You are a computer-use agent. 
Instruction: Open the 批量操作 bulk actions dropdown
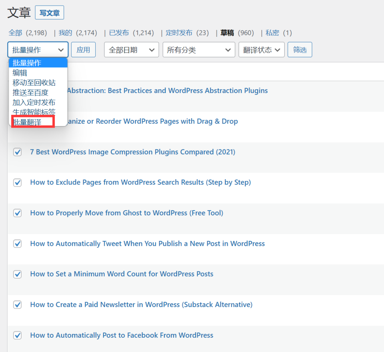38,50
